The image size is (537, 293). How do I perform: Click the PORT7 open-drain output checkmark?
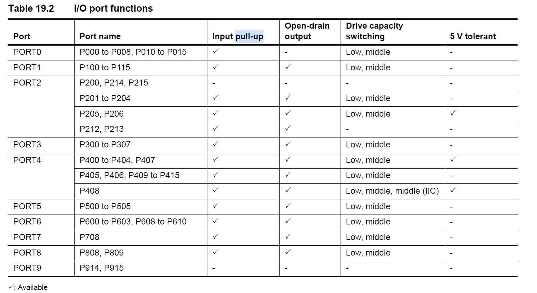(x=288, y=236)
